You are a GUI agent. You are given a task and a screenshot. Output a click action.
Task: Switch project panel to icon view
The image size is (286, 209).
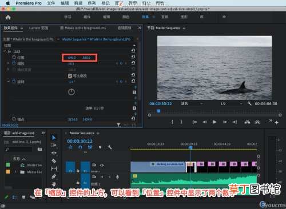point(23,197)
